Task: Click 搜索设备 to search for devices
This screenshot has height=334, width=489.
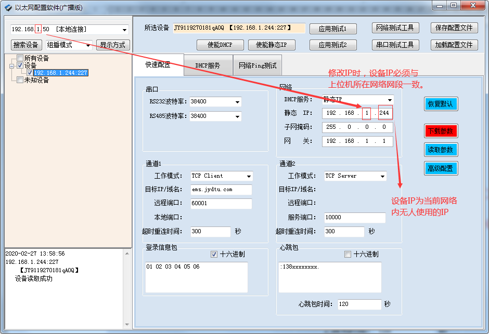Action: click(x=26, y=45)
